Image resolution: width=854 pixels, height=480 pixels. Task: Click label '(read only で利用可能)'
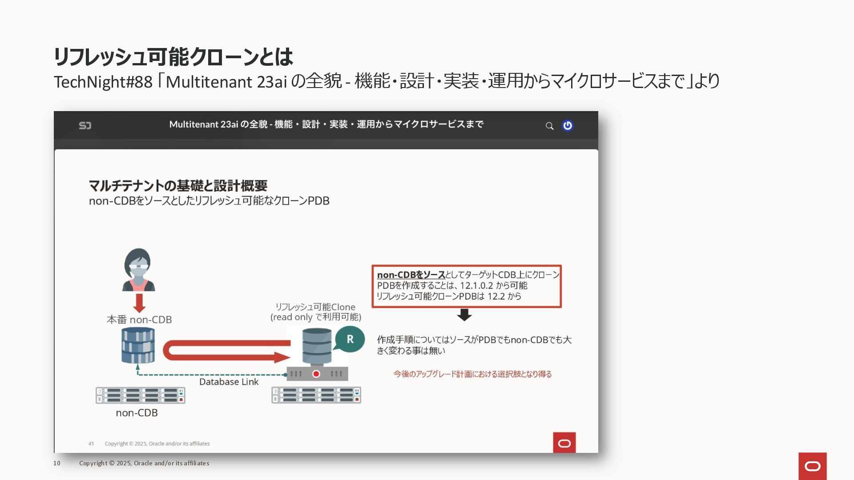tap(316, 317)
